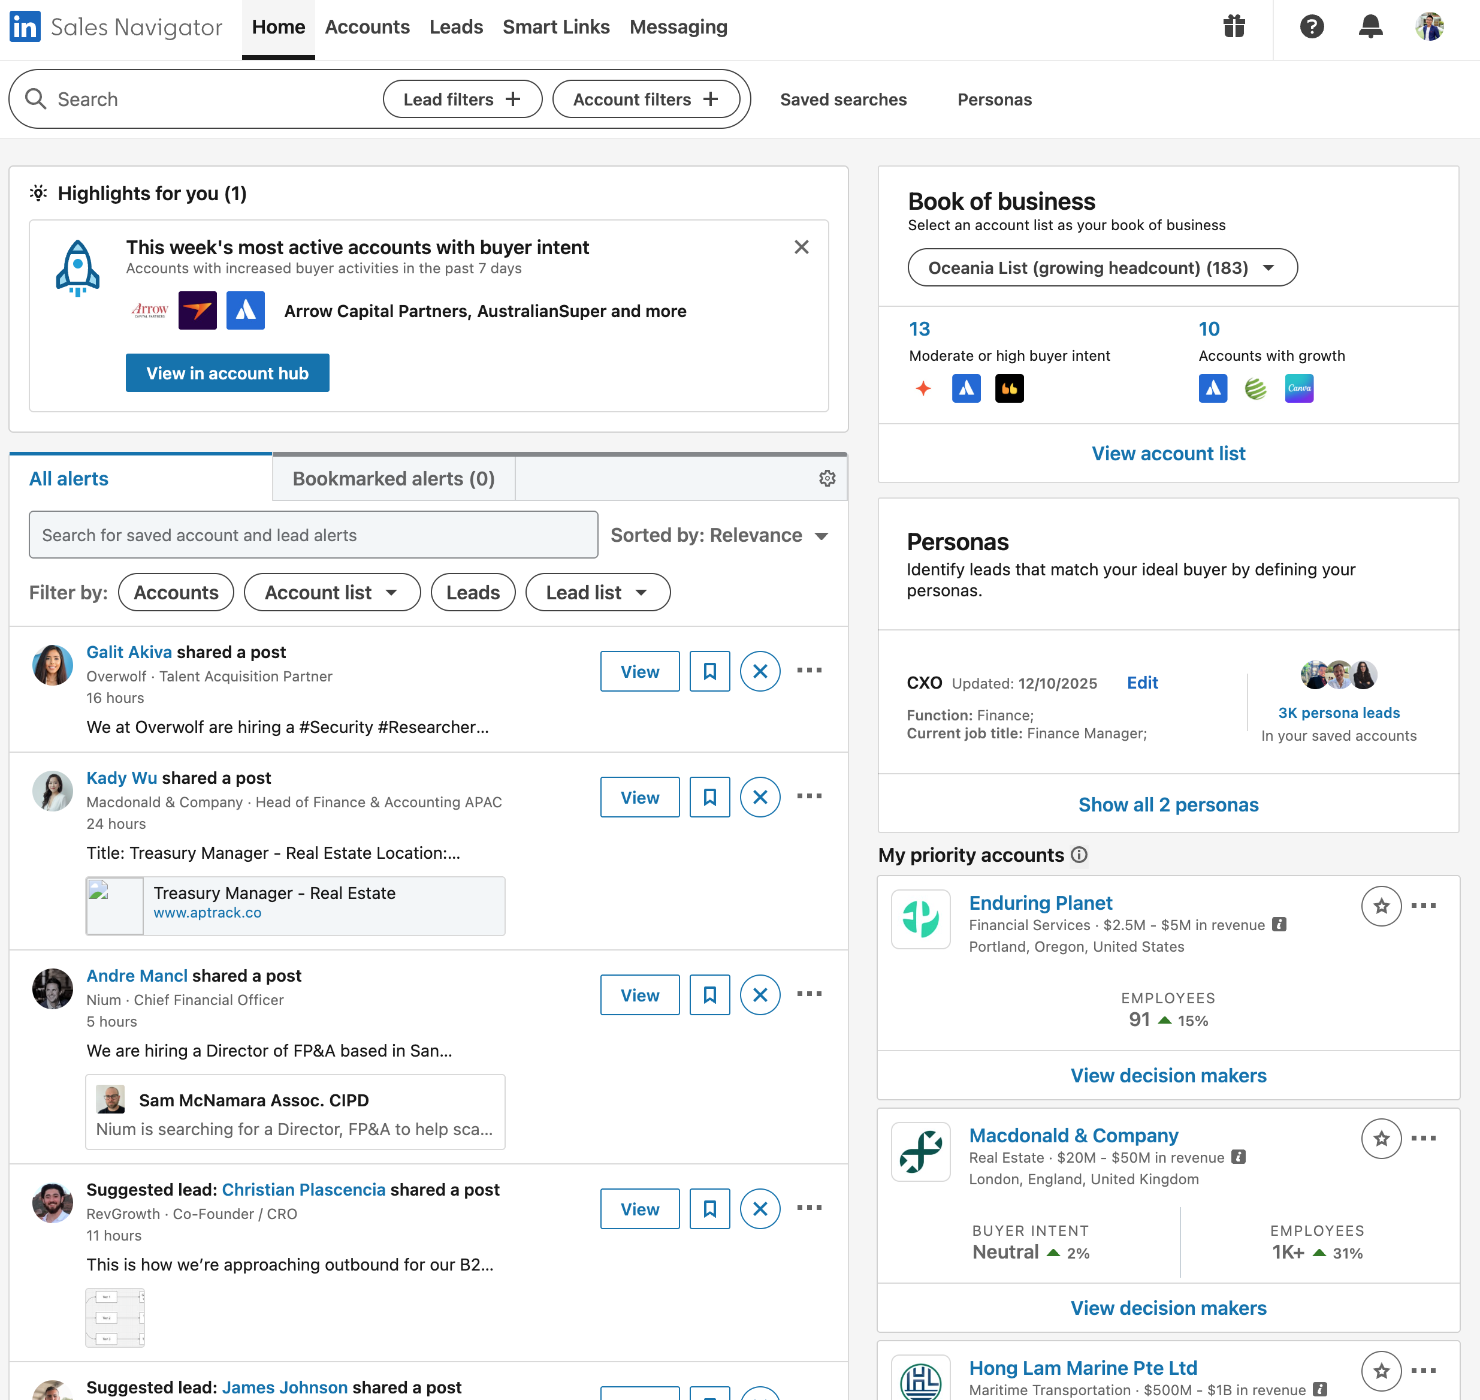Expand the Lead list filter dropdown
1480x1400 pixels.
[597, 592]
